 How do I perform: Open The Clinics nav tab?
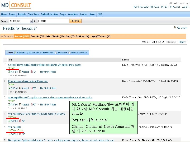pos(34,14)
